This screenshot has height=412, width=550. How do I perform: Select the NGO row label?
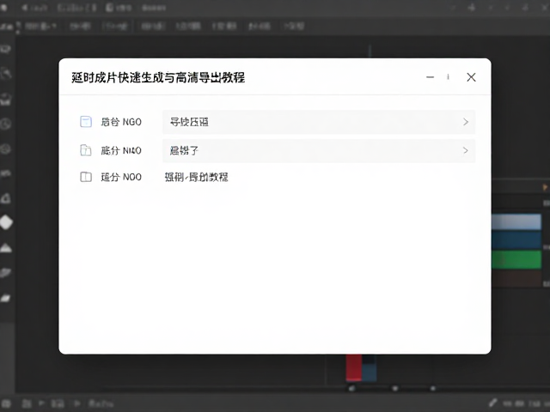(121, 122)
